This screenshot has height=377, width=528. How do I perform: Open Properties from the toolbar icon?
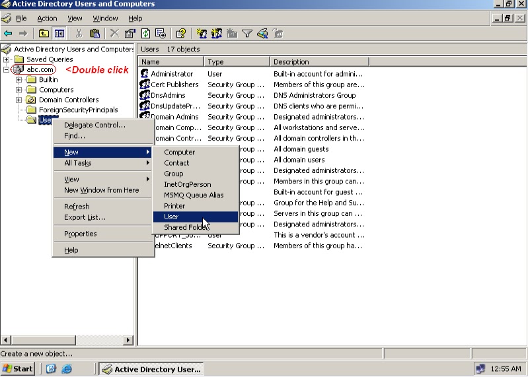(x=130, y=33)
